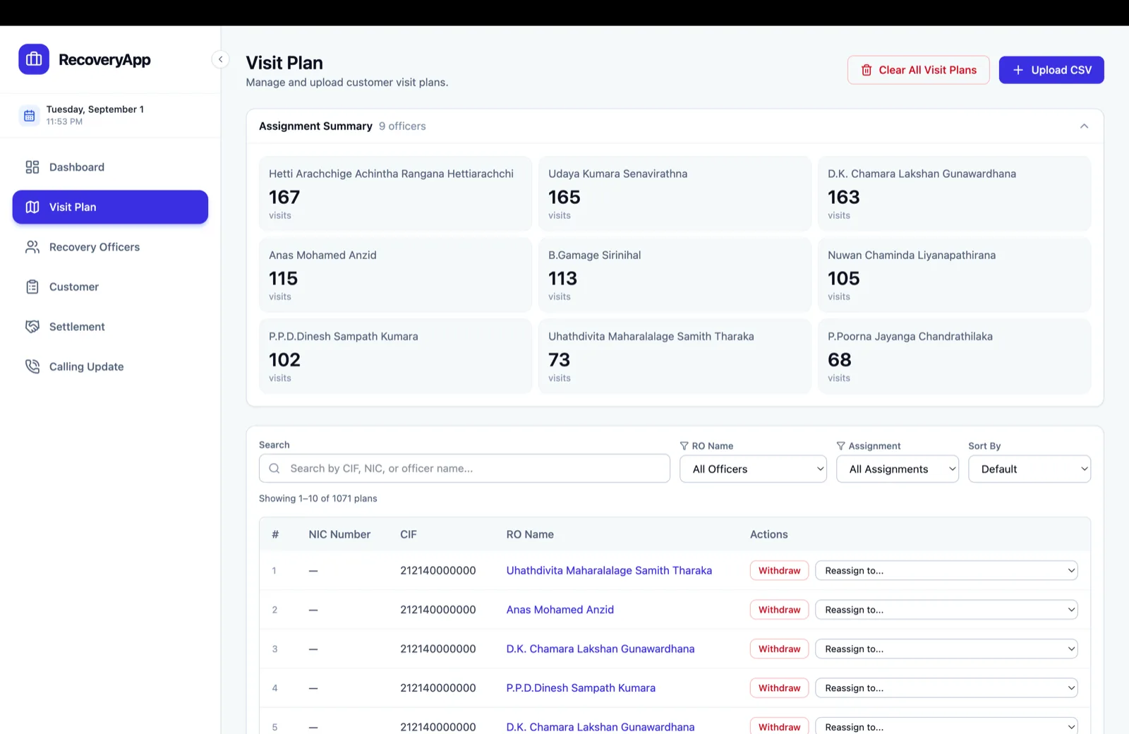Click the Settlement handshake icon

32,327
